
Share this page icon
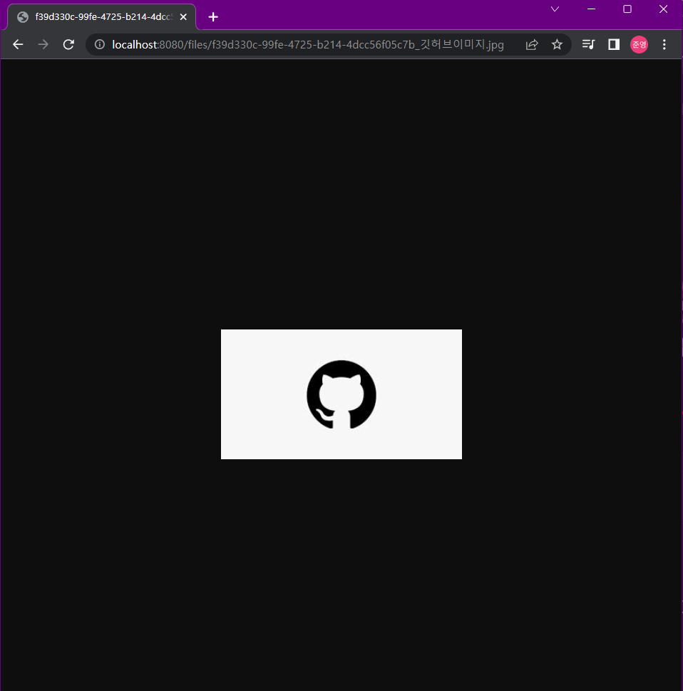532,44
